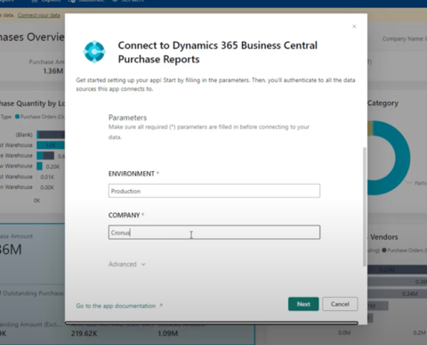
Task: Click the Next button
Action: tap(303, 304)
